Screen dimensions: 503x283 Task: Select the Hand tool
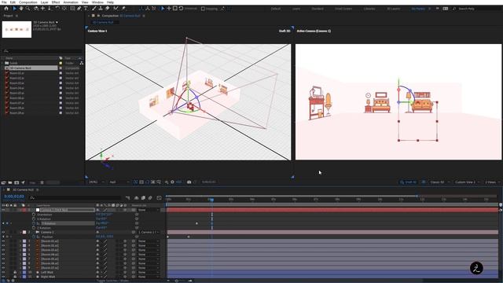[x=21, y=9]
